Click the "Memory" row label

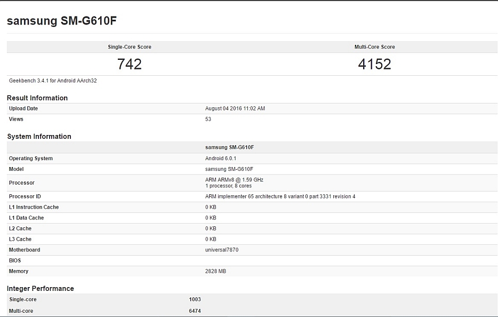pyautogui.click(x=19, y=271)
